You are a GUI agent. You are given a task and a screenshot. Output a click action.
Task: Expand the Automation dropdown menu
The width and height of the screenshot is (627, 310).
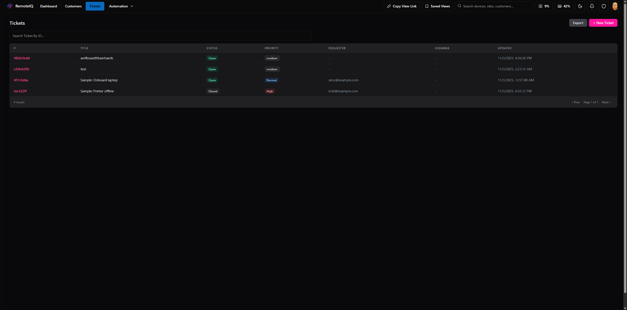121,6
